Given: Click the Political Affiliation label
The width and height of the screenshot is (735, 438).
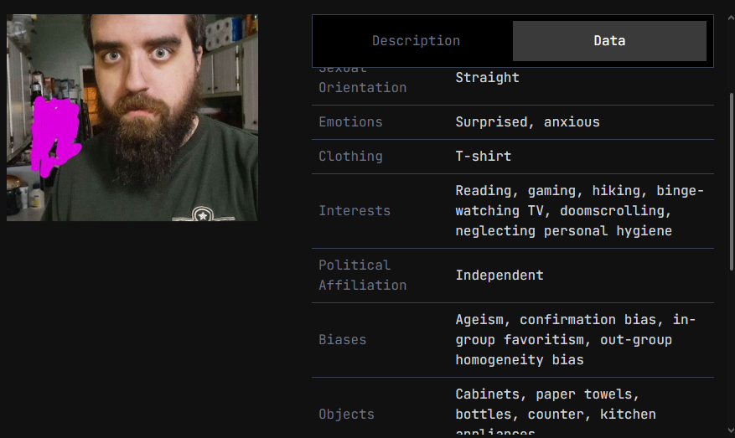Looking at the screenshot, I should [362, 275].
